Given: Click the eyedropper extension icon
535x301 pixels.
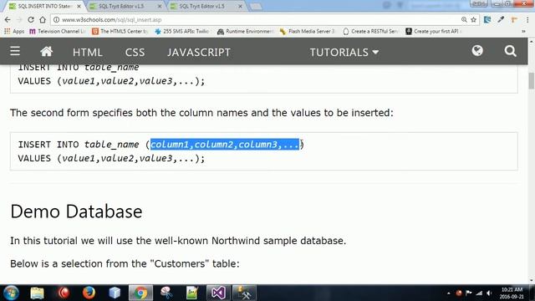Looking at the screenshot, I should point(501,20).
